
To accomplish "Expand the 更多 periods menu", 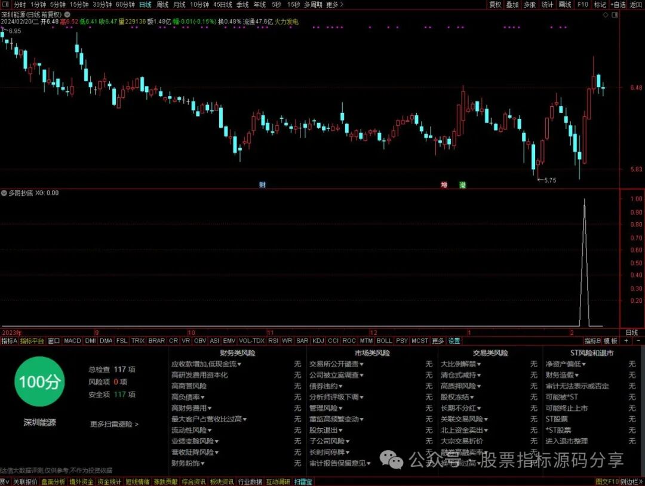I will coord(334,5).
